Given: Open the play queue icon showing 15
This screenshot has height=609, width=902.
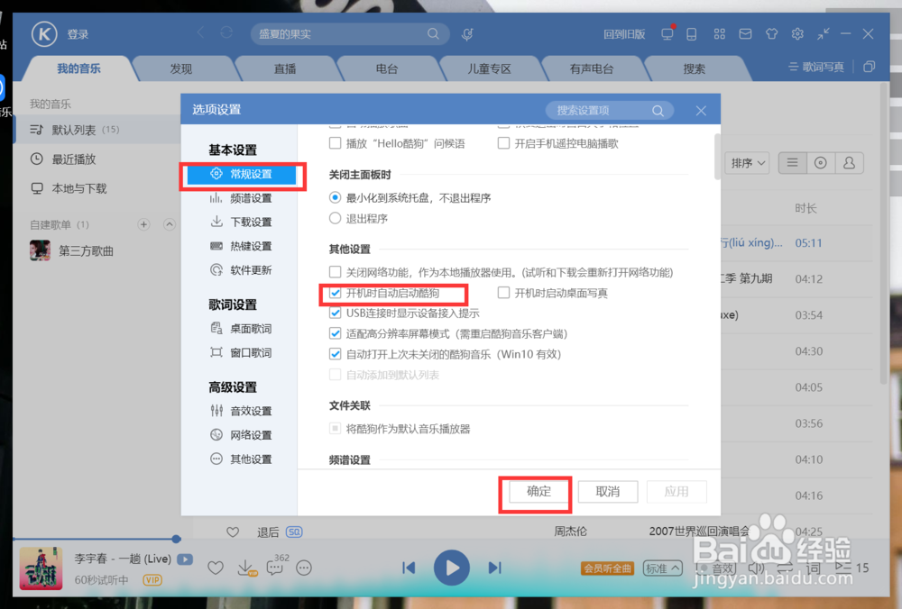Looking at the screenshot, I should click(x=851, y=568).
